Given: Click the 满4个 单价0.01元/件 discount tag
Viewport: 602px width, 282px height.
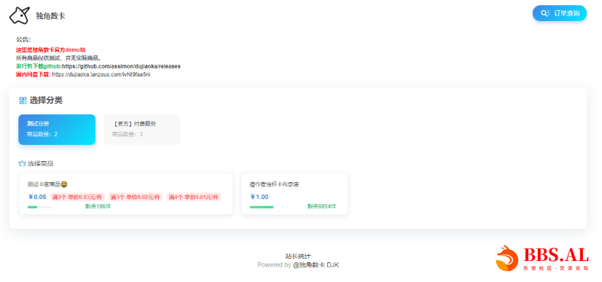Looking at the screenshot, I should pyautogui.click(x=194, y=197).
